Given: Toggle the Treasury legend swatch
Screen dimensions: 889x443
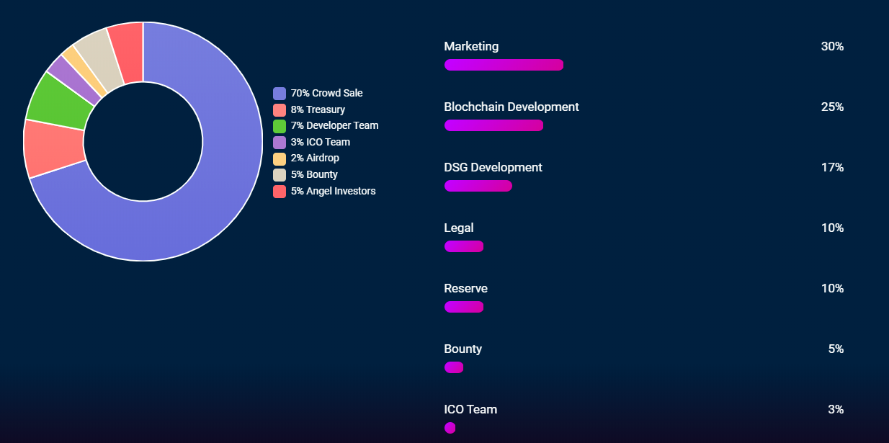Looking at the screenshot, I should (280, 110).
